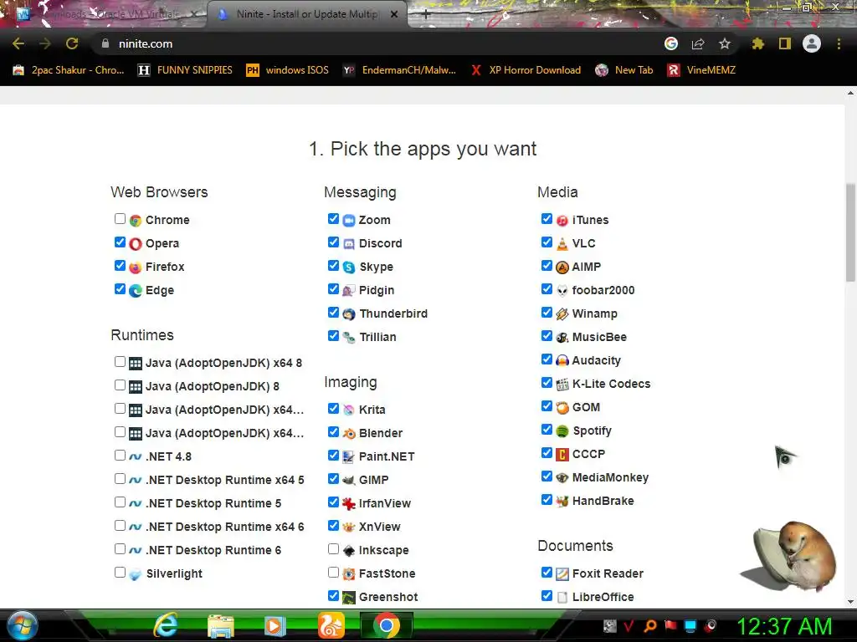Open the VineMEMZ bookmark
The width and height of the screenshot is (857, 642).
click(x=701, y=70)
